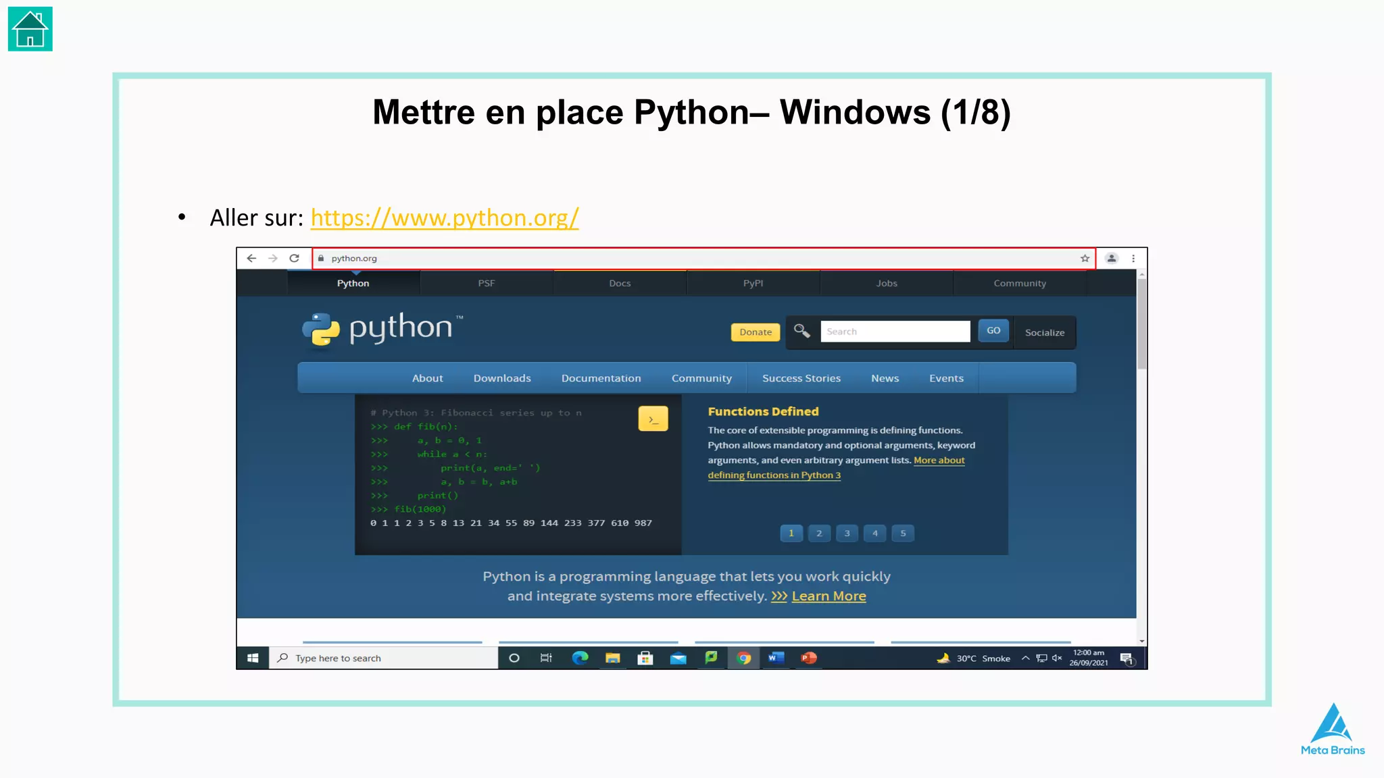The height and width of the screenshot is (778, 1384).
Task: Open the Chrome profile icon
Action: (x=1112, y=258)
